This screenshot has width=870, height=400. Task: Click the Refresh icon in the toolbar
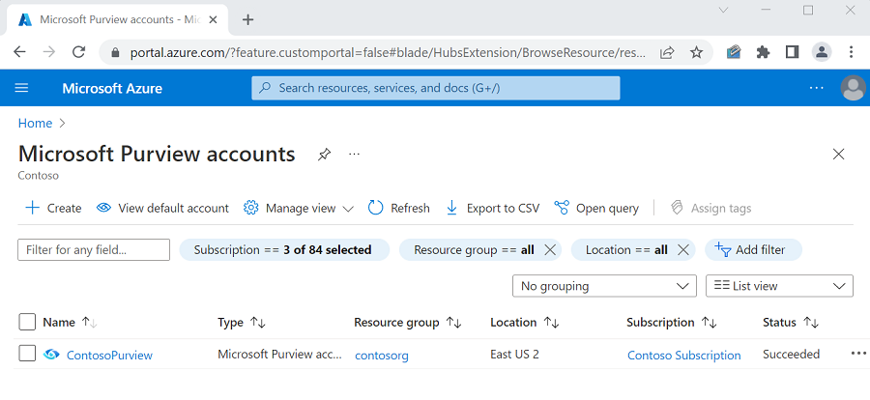(x=376, y=208)
